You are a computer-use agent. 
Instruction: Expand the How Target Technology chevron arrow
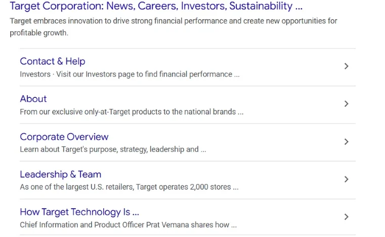tap(346, 217)
